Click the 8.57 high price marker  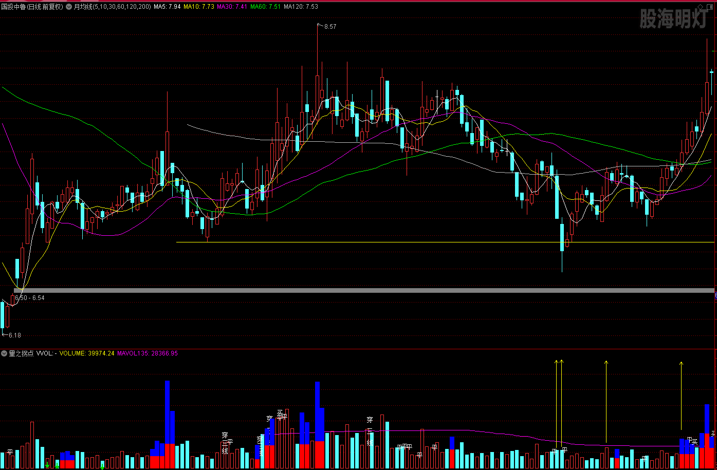click(x=329, y=27)
